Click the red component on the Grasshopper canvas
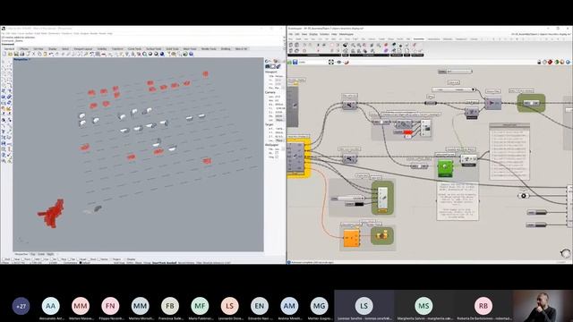 (x=407, y=132)
